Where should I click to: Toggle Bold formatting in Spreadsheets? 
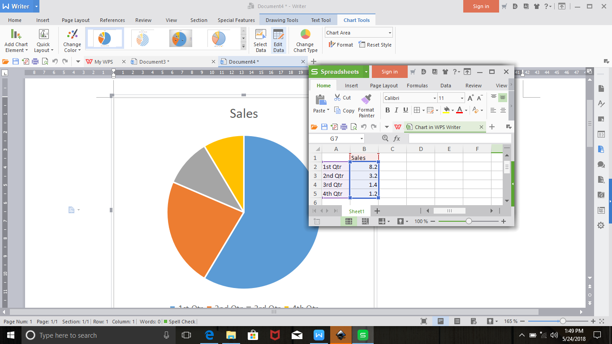(387, 110)
